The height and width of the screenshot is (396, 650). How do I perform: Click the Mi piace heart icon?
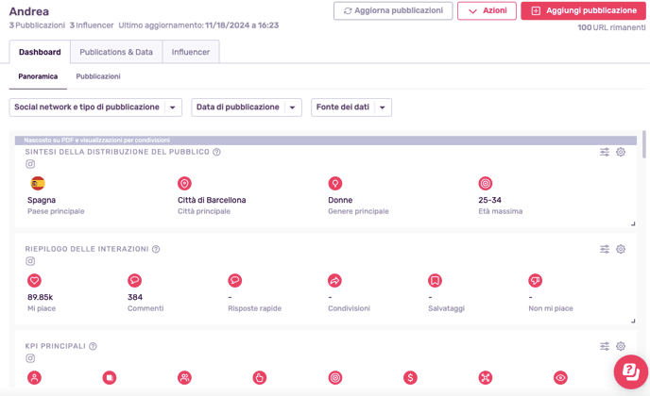point(34,281)
